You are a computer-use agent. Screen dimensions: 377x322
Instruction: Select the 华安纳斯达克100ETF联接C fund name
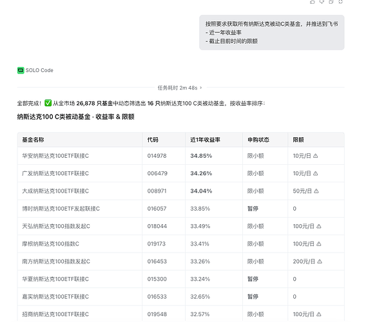(55, 156)
